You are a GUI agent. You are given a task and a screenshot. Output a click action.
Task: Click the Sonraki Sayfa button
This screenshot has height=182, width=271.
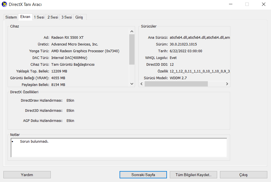[143, 175]
